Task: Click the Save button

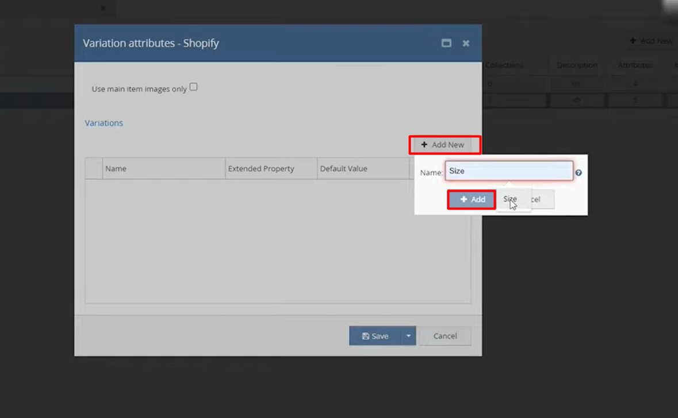Action: coord(376,336)
